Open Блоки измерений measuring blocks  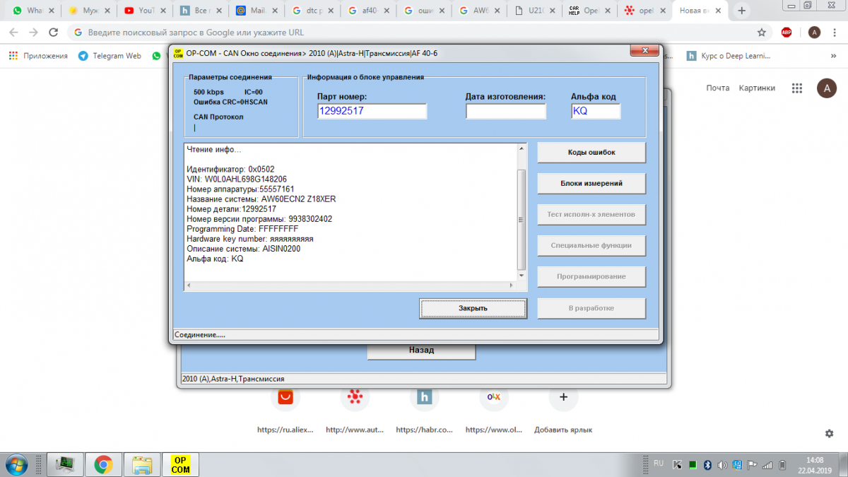point(591,183)
